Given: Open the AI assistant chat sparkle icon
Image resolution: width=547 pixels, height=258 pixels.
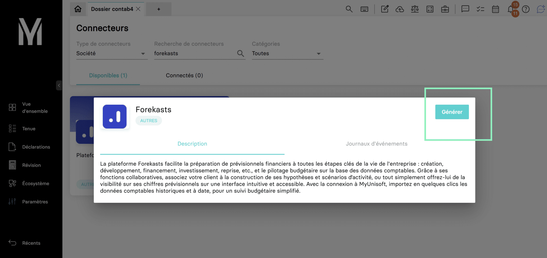Looking at the screenshot, I should pyautogui.click(x=541, y=9).
